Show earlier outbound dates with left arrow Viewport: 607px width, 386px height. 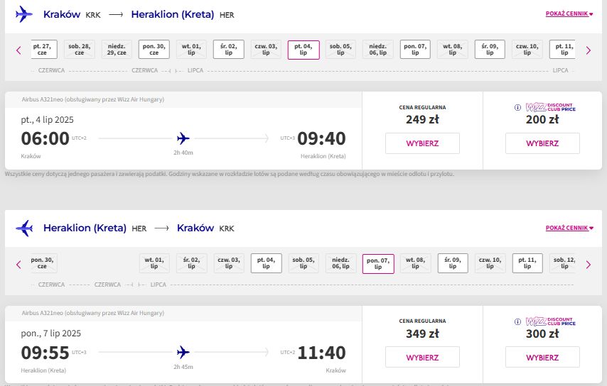(x=18, y=50)
